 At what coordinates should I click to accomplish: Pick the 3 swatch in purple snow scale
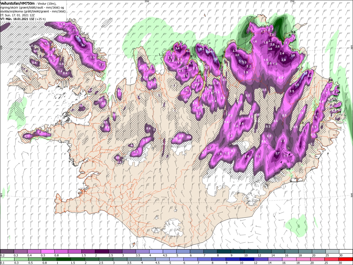129,251
